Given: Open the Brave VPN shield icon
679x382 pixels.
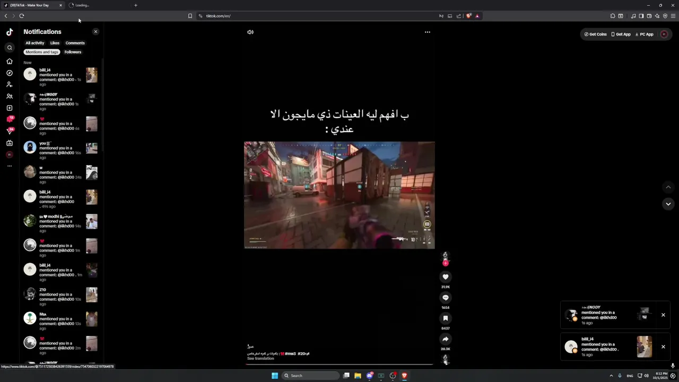Looking at the screenshot, I should click(665, 16).
